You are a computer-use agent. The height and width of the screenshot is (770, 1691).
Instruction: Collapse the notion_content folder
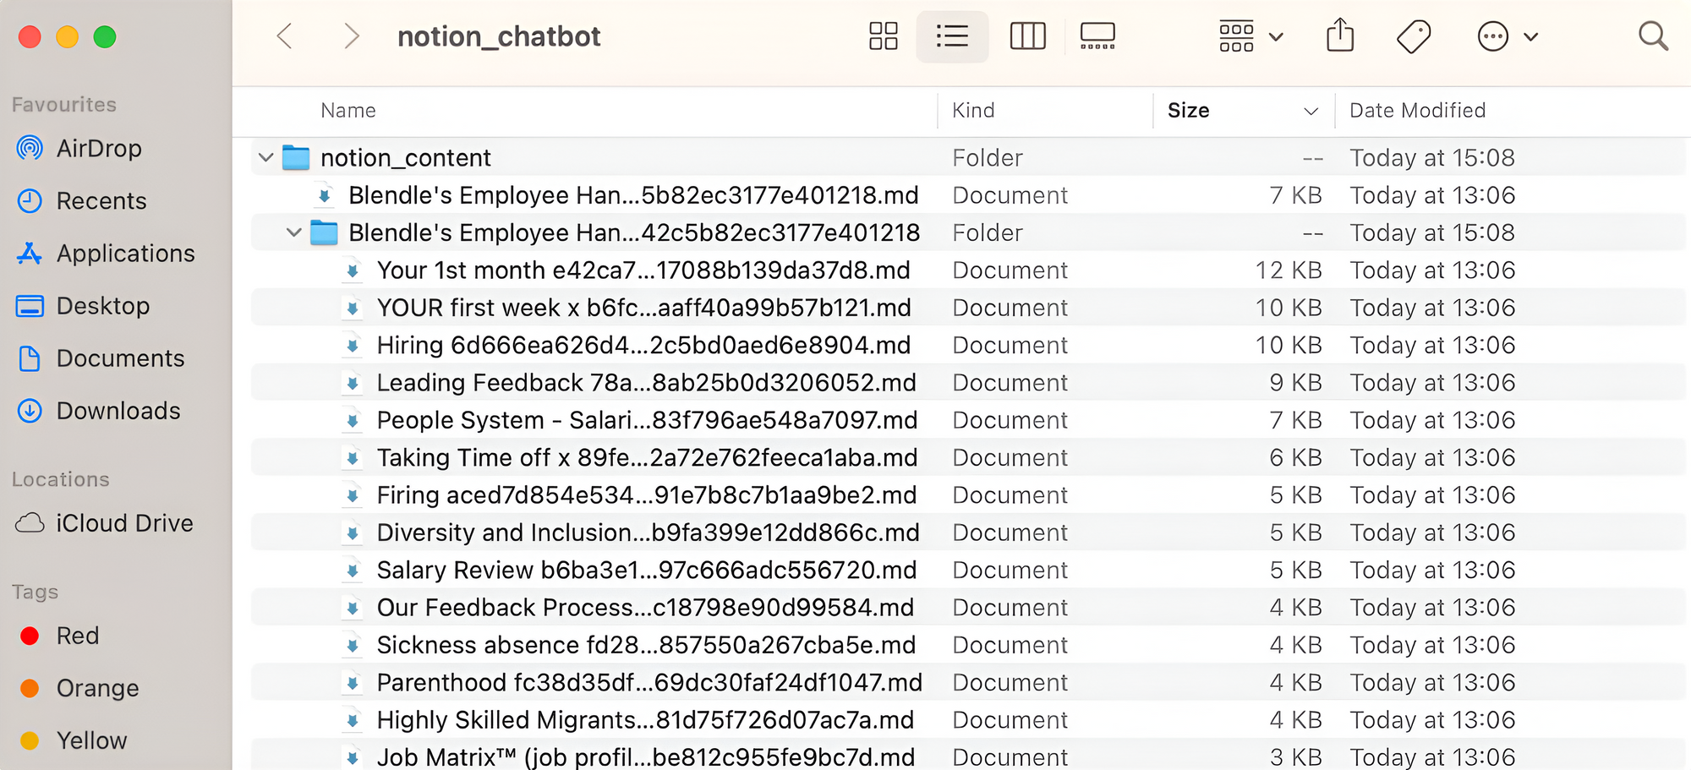tap(265, 157)
